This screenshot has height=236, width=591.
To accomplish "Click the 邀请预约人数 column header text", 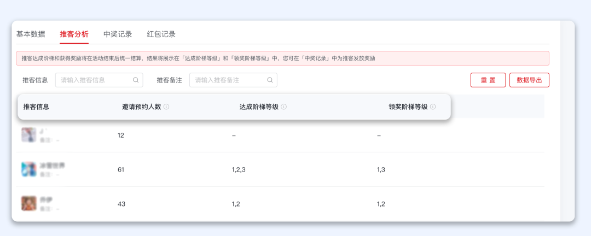I will (141, 107).
